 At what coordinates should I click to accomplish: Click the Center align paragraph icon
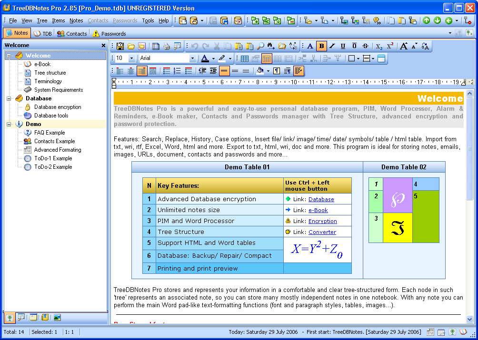(x=130, y=71)
